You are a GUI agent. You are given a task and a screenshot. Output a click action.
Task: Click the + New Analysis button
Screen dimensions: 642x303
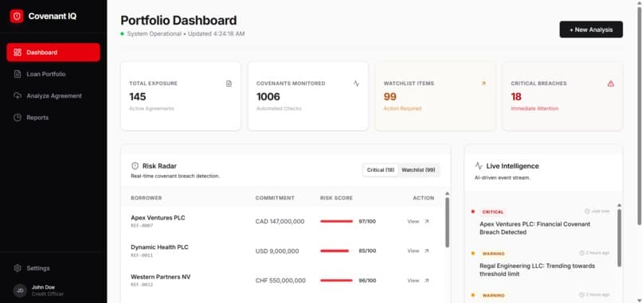(x=591, y=29)
